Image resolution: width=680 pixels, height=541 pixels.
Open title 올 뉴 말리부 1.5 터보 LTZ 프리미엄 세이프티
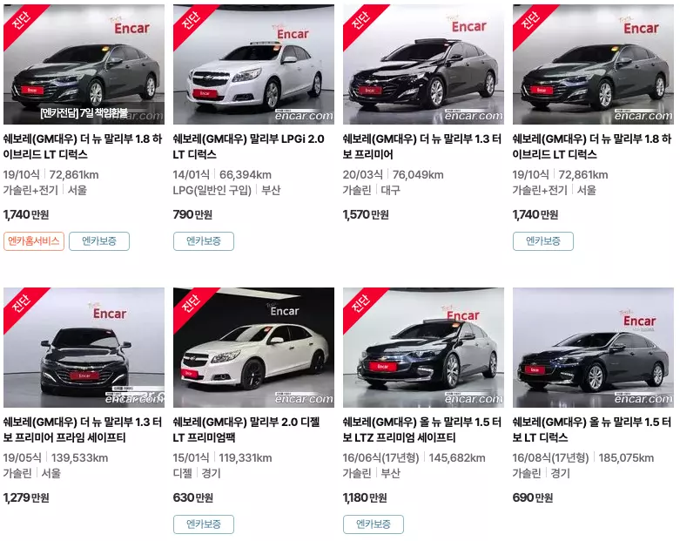click(422, 429)
